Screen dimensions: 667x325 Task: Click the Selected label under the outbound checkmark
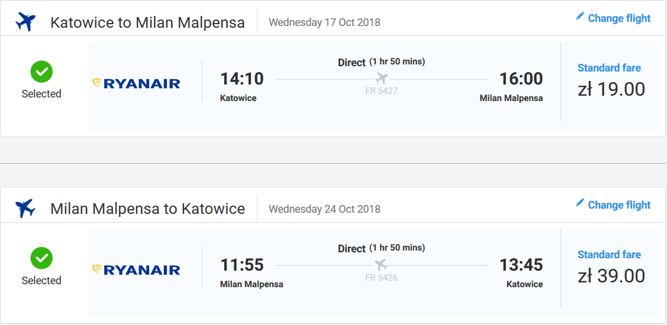point(41,93)
